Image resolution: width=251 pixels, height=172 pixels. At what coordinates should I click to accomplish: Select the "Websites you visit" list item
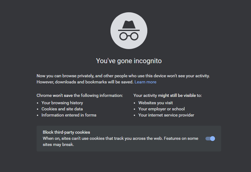tap(156, 103)
